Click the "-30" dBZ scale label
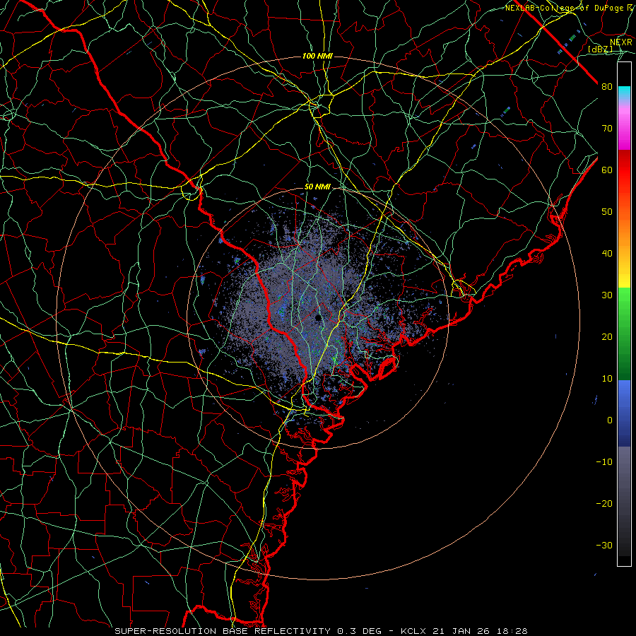 click(x=604, y=546)
